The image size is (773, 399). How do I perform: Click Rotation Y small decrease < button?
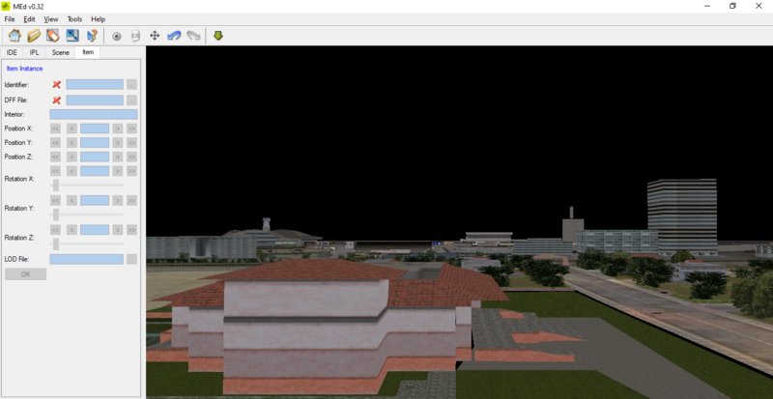point(72,201)
